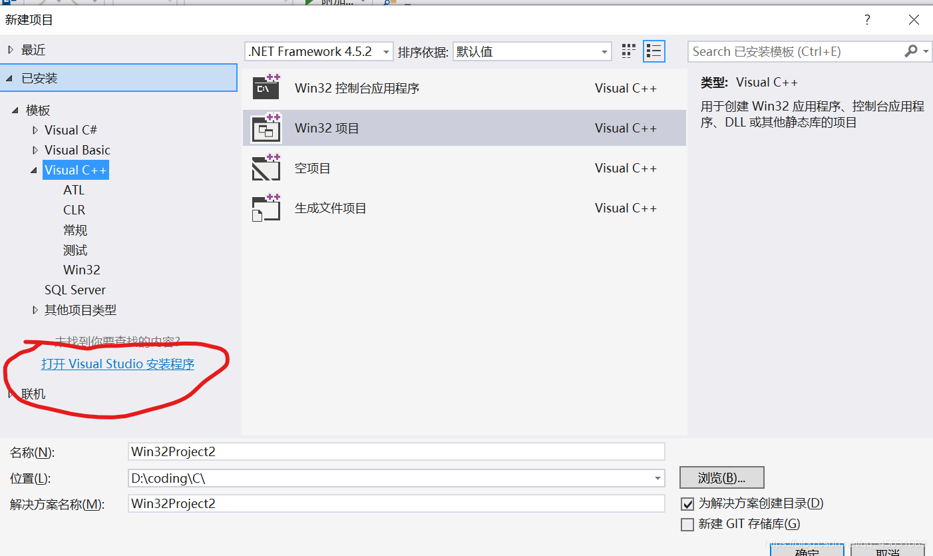Image resolution: width=933 pixels, height=556 pixels.
Task: Open the search options dropdown arrow
Action: click(925, 51)
